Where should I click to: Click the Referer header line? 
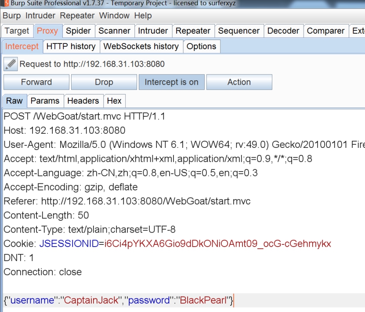(127, 201)
